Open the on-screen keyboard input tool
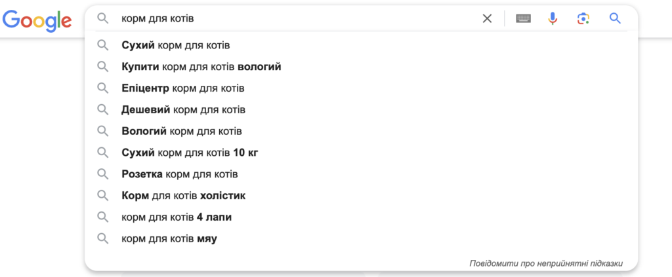The height and width of the screenshot is (277, 672). point(523,18)
